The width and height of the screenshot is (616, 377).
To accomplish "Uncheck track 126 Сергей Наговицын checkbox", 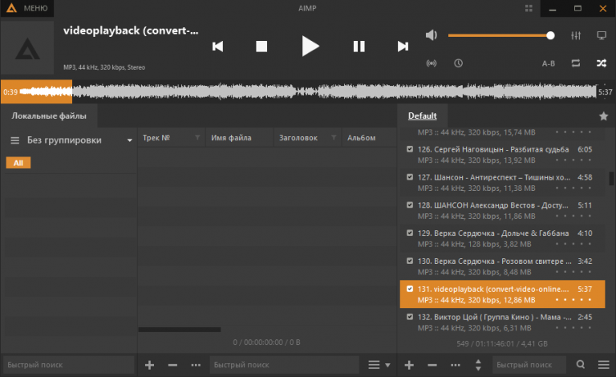I will 410,149.
